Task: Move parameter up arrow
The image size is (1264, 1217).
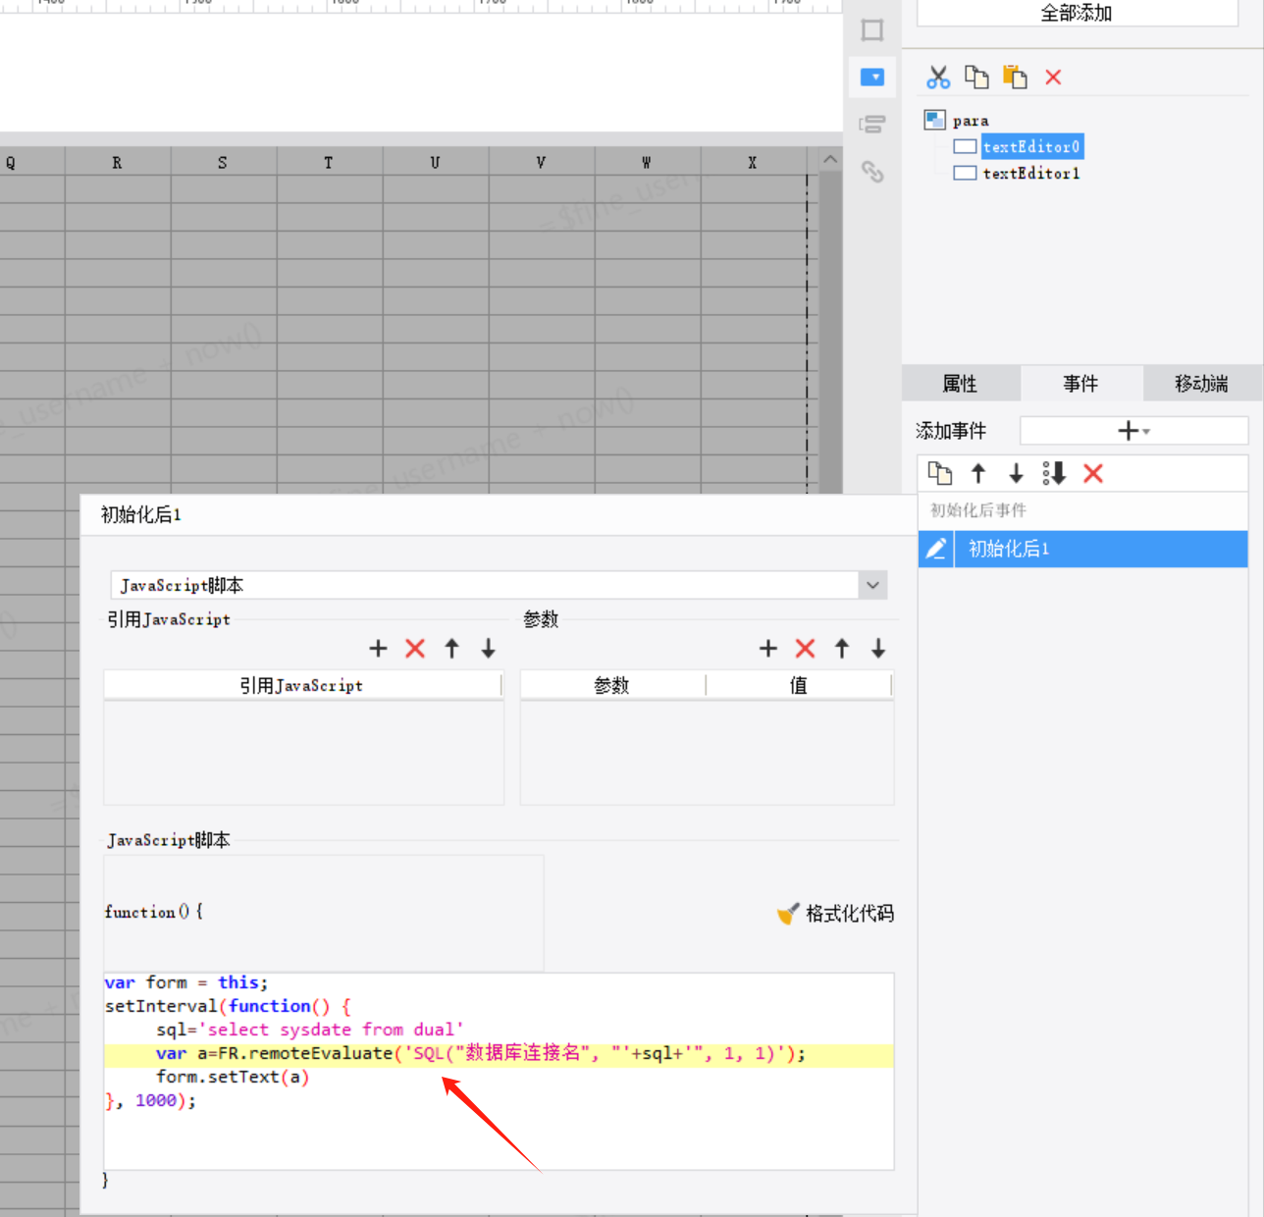Action: click(842, 648)
